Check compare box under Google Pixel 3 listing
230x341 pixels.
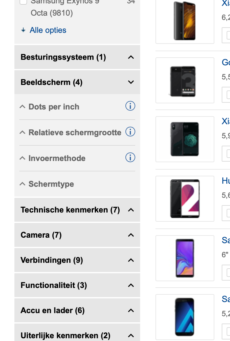point(228,95)
